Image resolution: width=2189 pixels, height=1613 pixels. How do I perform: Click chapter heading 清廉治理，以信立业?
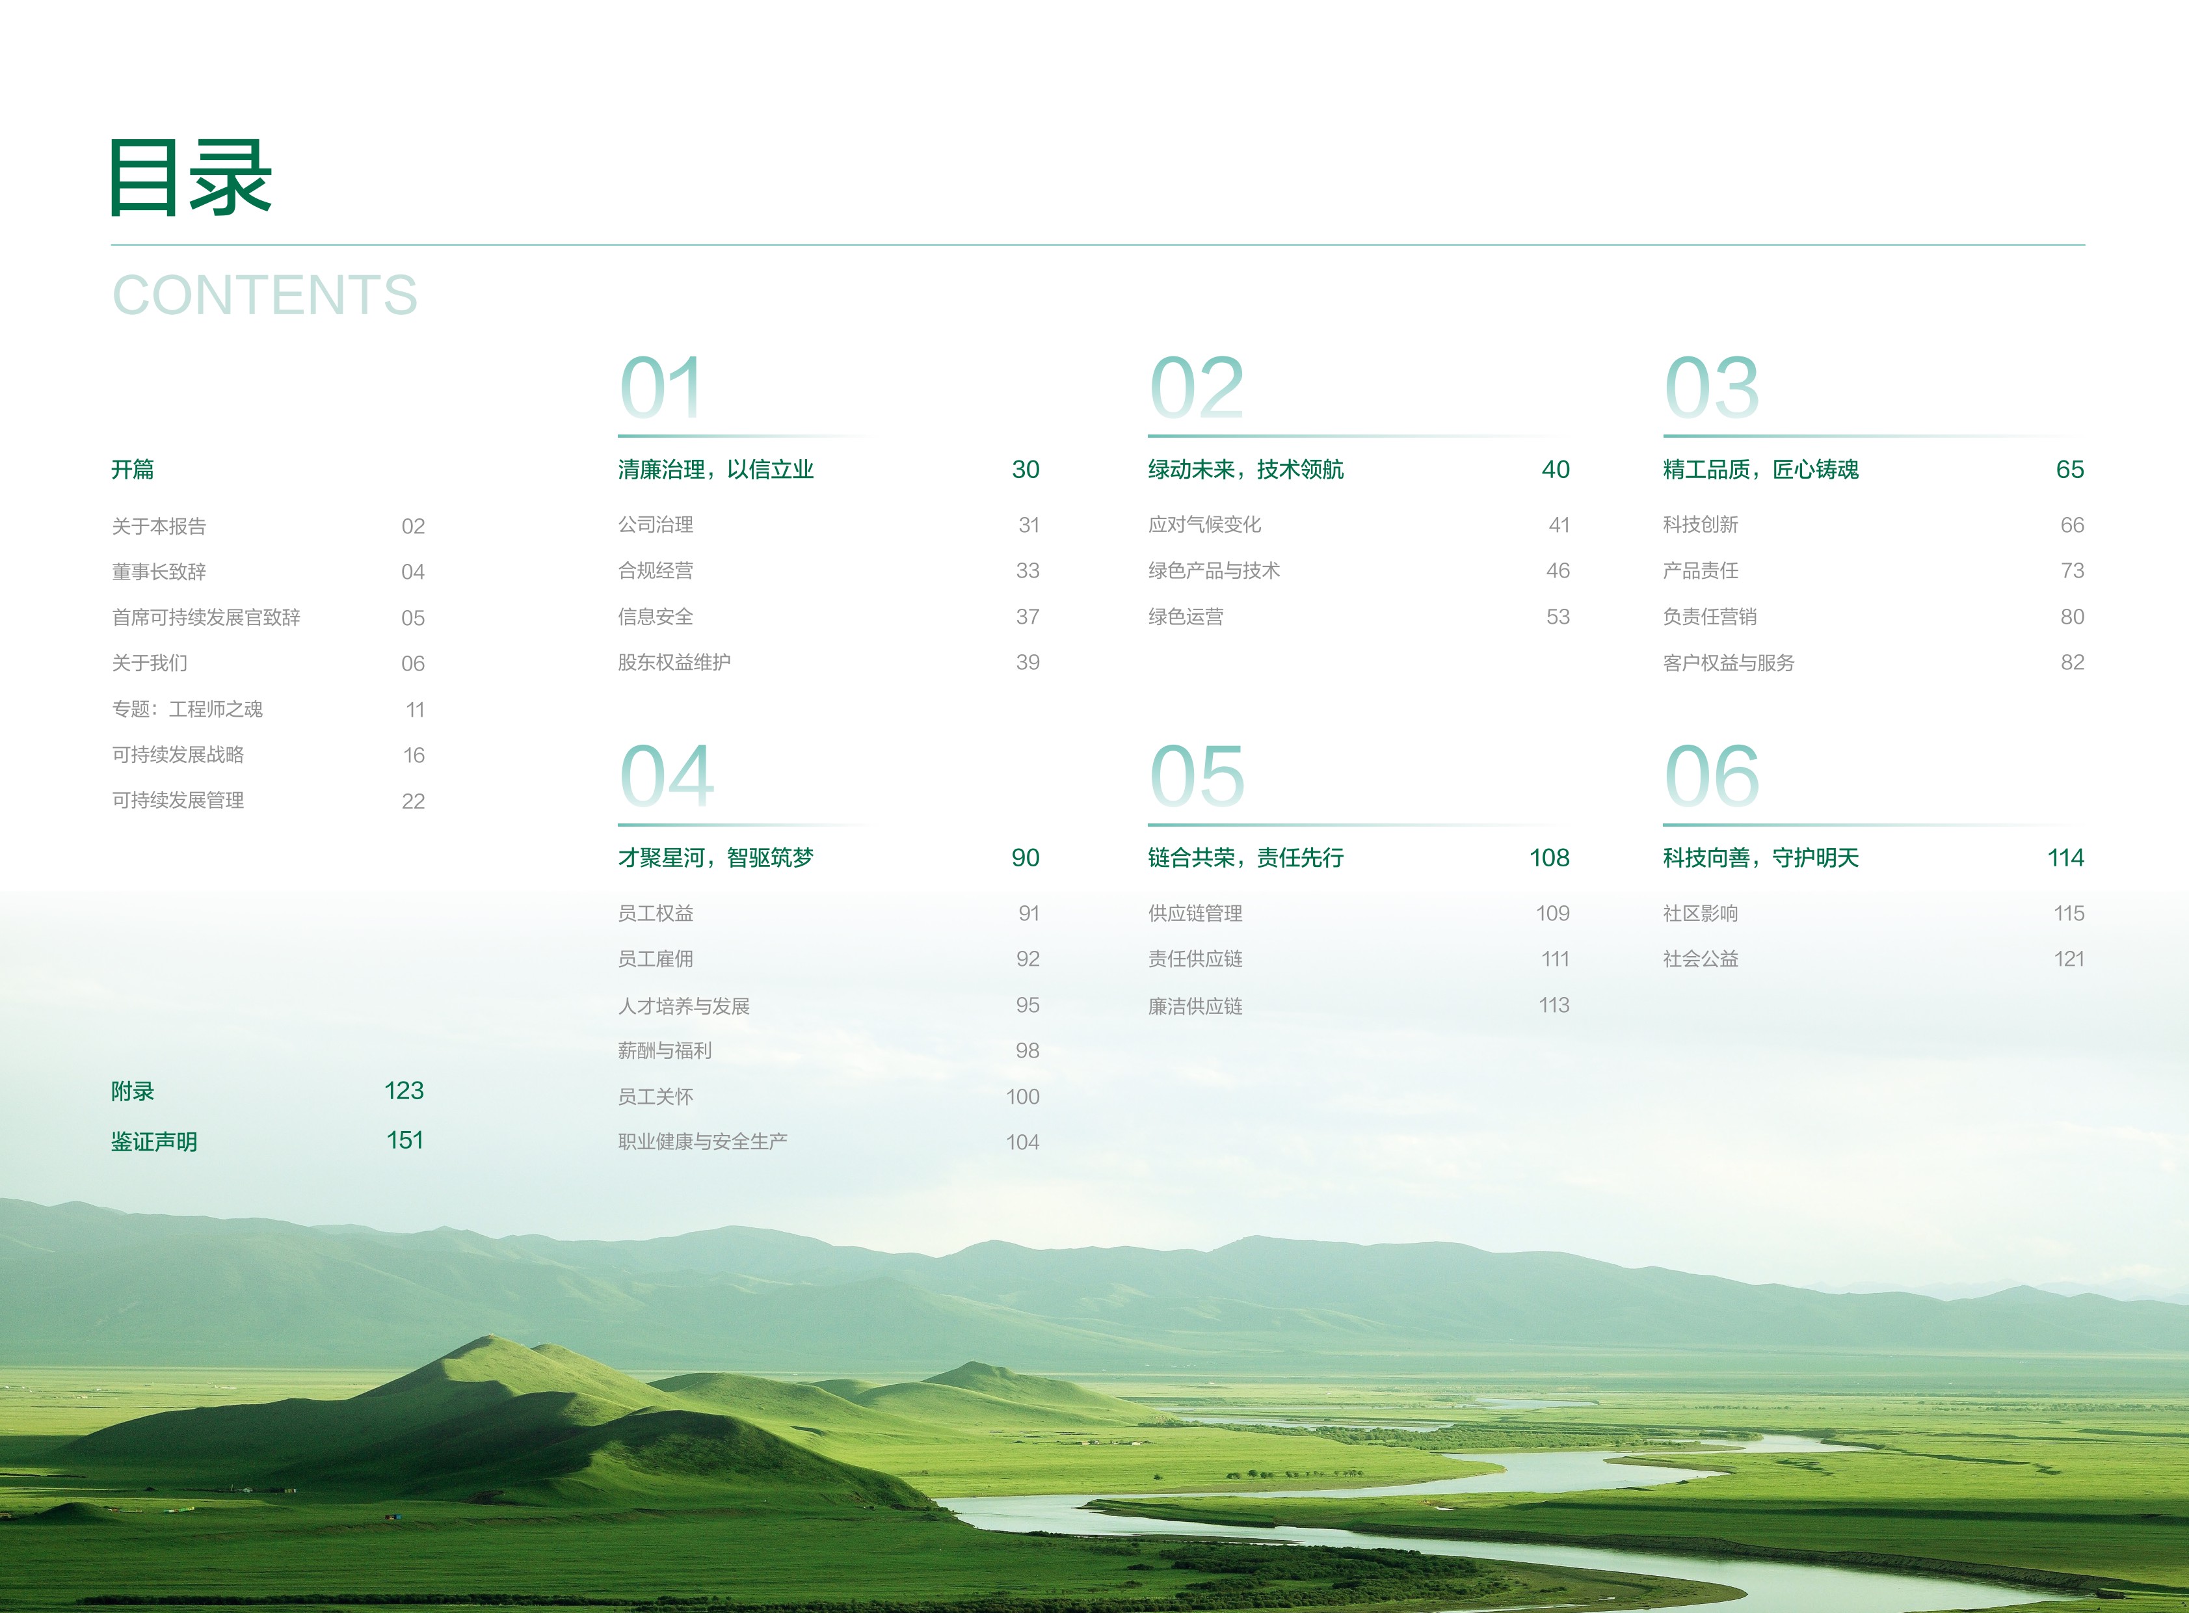coord(715,470)
